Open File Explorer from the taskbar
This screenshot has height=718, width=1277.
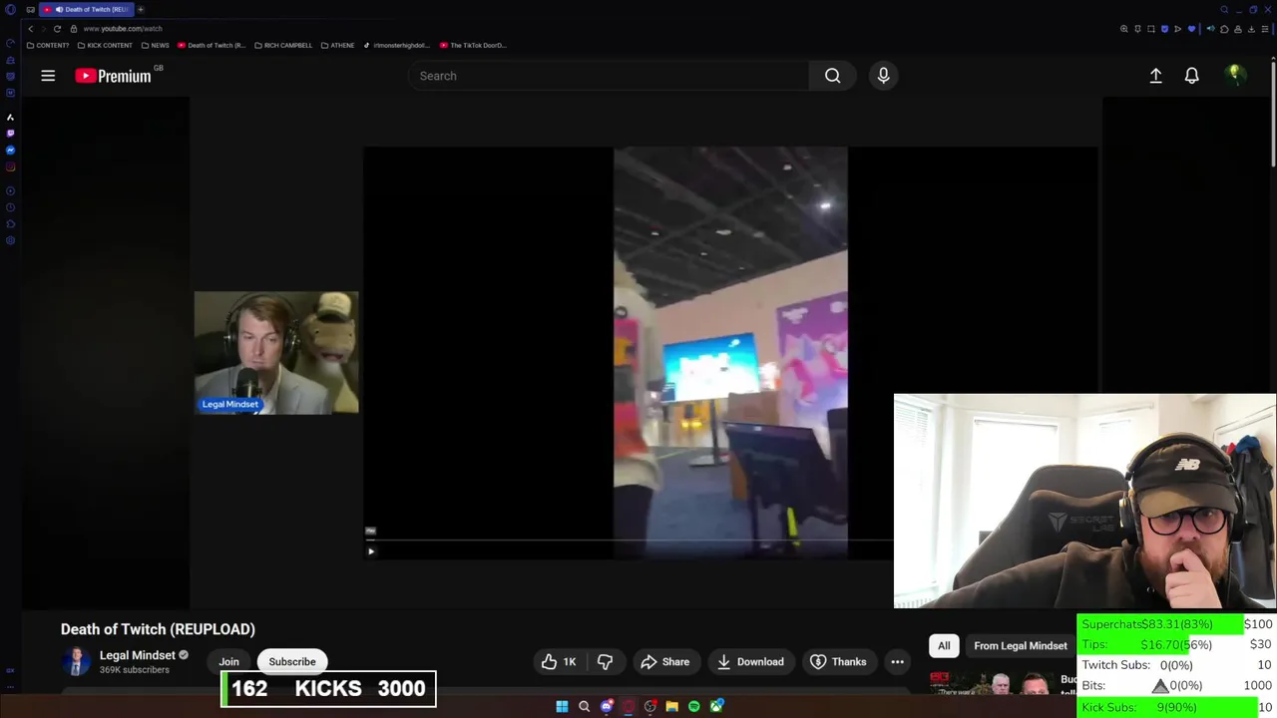pos(671,707)
